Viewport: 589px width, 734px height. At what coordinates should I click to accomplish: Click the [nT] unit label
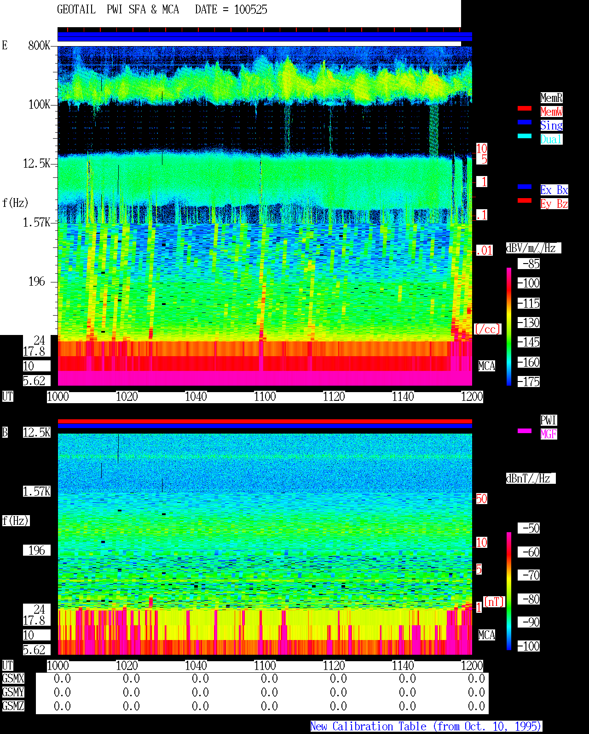(494, 602)
